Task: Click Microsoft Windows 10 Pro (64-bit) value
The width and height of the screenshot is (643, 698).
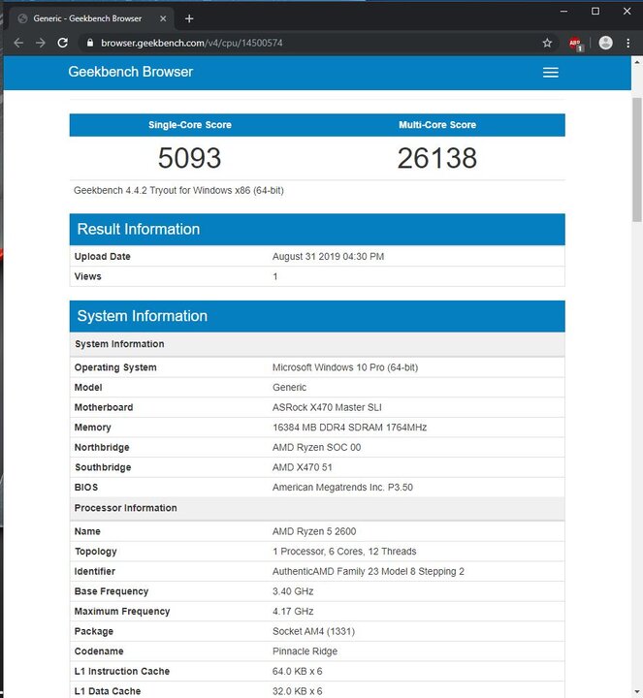Action: (345, 367)
